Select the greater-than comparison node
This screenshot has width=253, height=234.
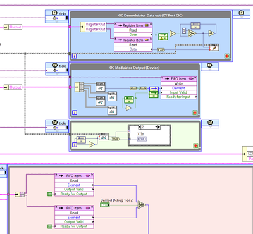tap(173, 34)
